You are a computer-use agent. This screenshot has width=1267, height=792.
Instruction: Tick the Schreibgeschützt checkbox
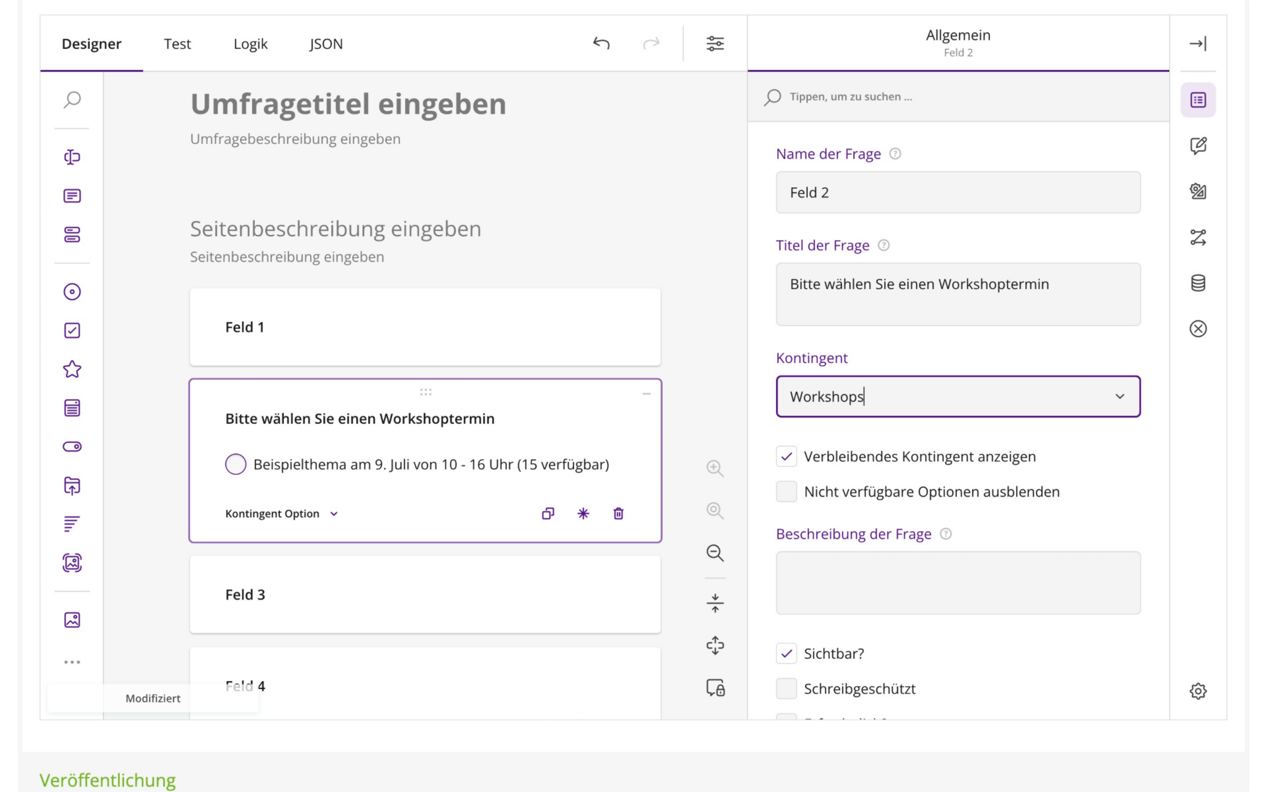(x=786, y=688)
